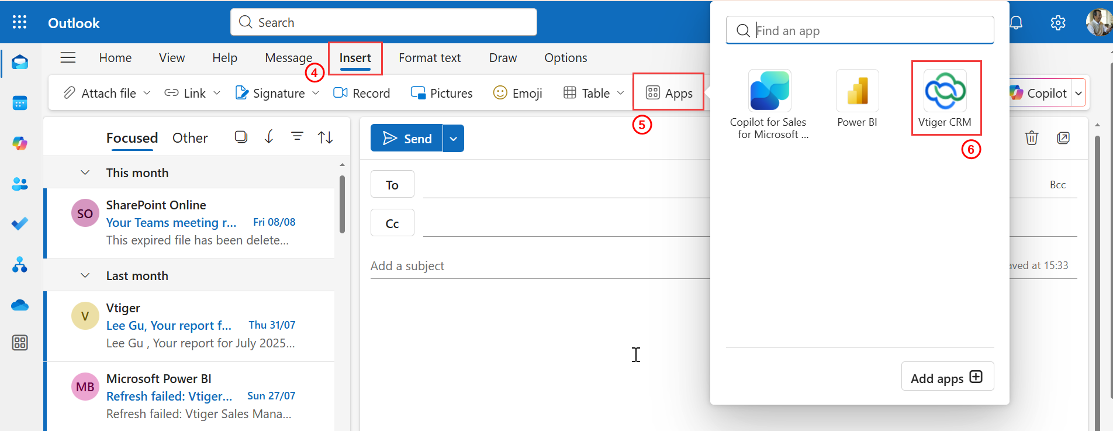Viewport: 1113px width, 431px height.
Task: Click the To recipients button
Action: 392,185
